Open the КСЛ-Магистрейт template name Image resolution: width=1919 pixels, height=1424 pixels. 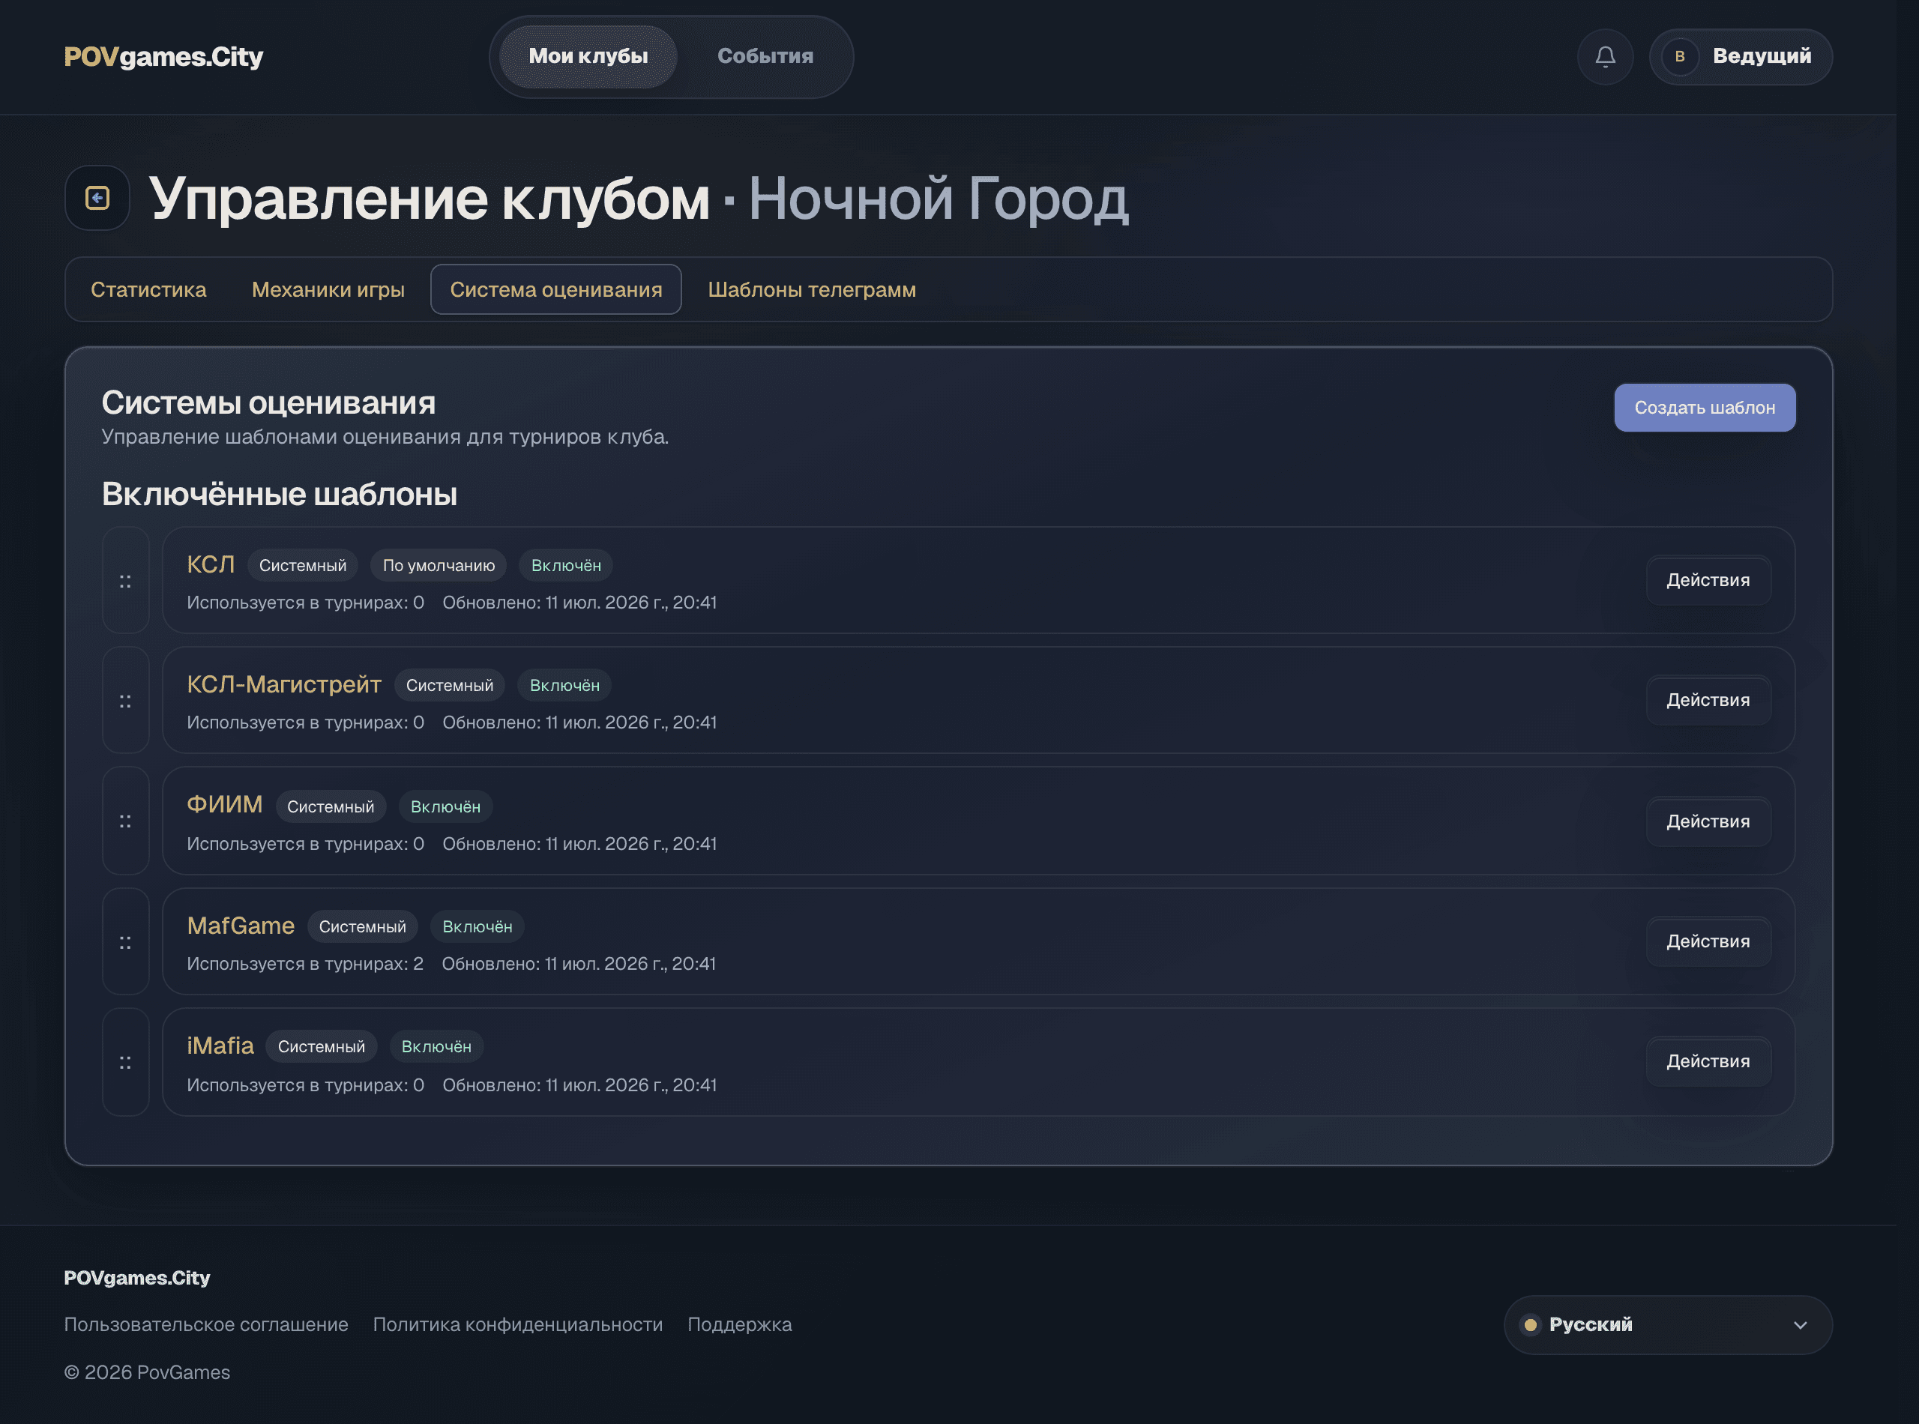283,684
